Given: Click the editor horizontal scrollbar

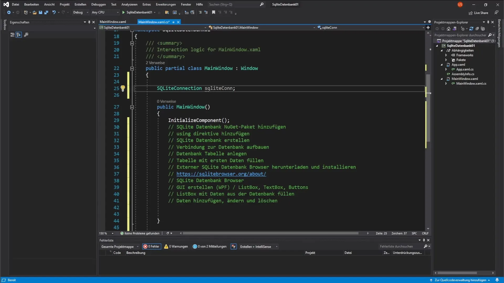Looking at the screenshot, I should pyautogui.click(x=270, y=233).
